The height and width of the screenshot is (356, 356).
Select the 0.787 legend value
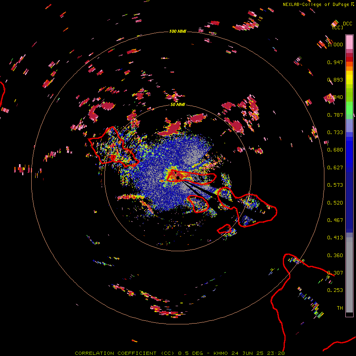click(335, 115)
